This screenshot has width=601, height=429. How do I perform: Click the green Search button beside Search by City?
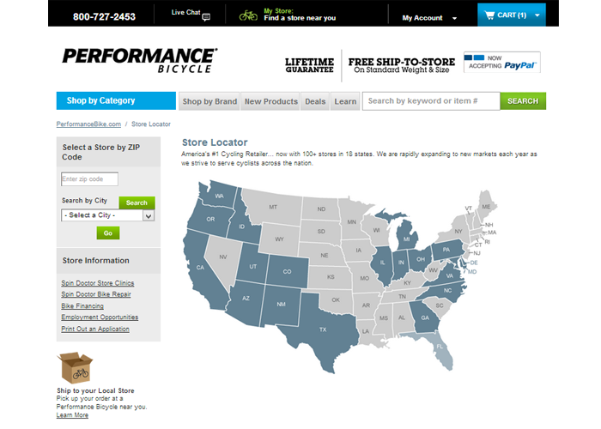137,202
